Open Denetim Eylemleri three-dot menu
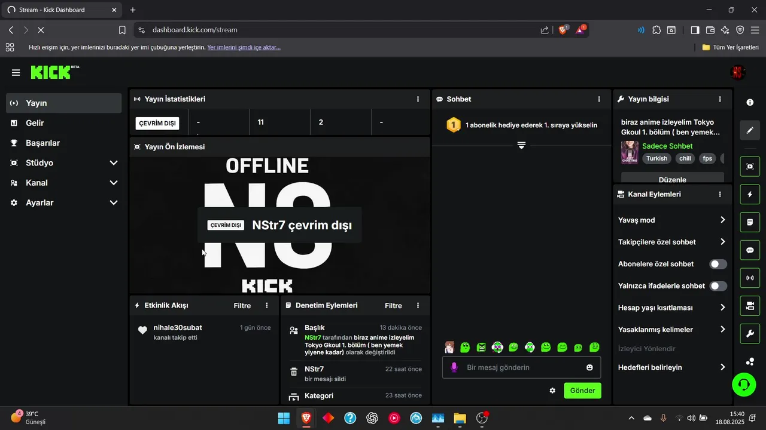 coord(418,305)
